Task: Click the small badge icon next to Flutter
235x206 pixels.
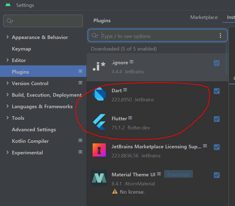Action: coord(130,118)
